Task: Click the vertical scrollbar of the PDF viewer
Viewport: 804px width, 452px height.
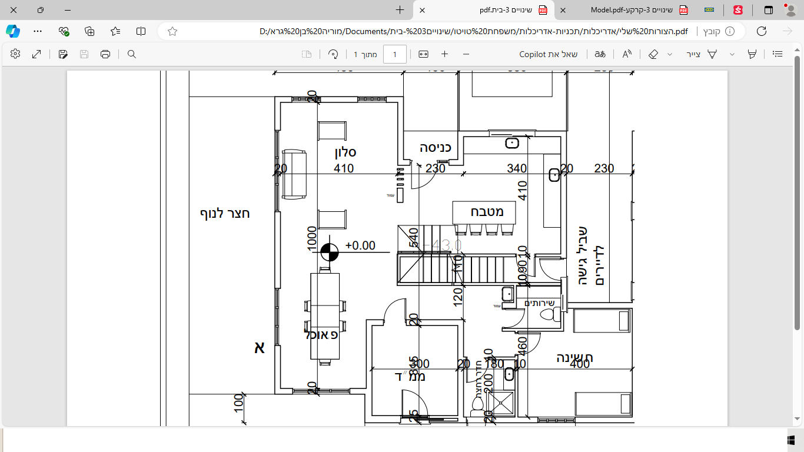Action: (x=798, y=193)
